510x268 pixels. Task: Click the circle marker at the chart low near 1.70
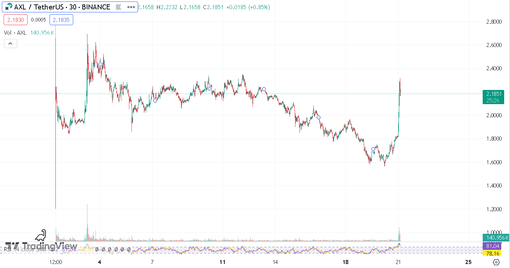tap(373, 149)
